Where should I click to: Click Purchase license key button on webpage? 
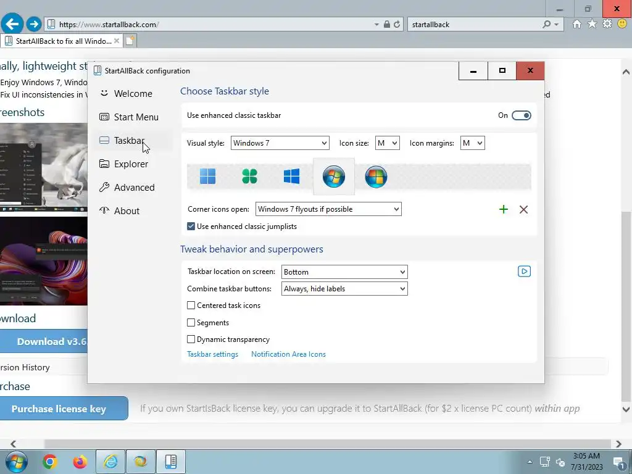64,409
